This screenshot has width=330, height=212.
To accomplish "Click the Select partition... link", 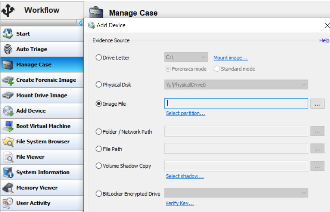I will (x=186, y=113).
